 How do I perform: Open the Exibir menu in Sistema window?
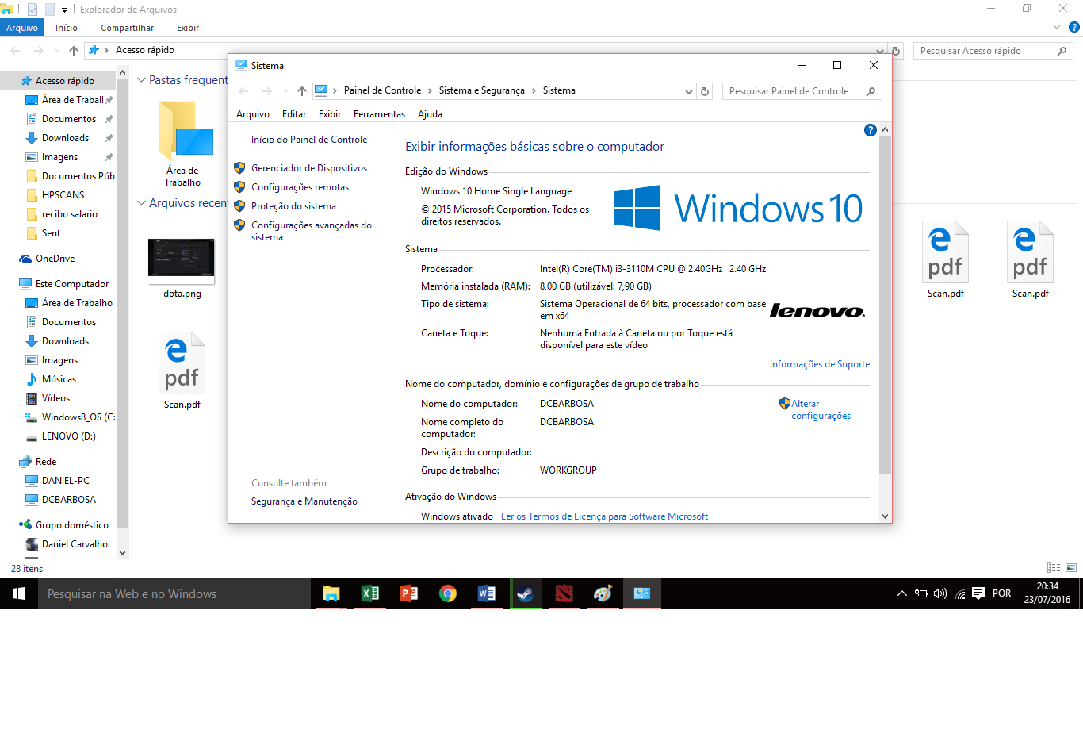click(330, 114)
